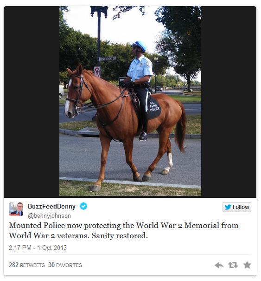Click the Twitter bird icon in Follow
261x281 pixels.
[228, 207]
